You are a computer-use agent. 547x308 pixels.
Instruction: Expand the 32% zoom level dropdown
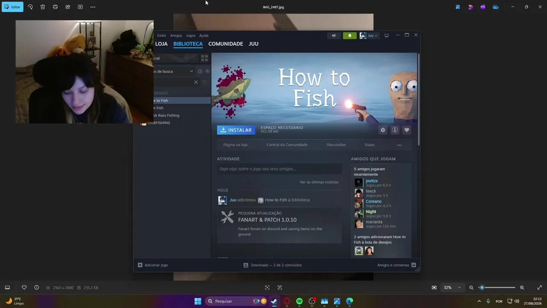pos(453,287)
